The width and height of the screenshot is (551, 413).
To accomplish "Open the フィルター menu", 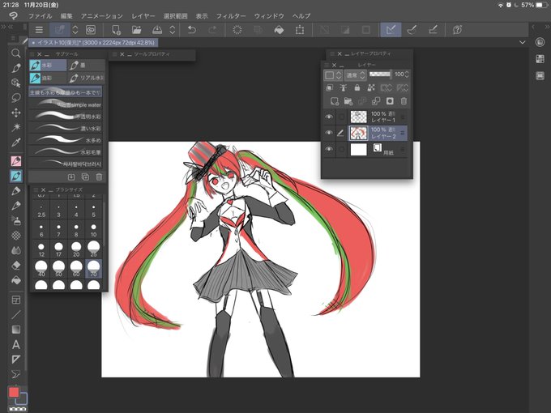I will 231,16.
